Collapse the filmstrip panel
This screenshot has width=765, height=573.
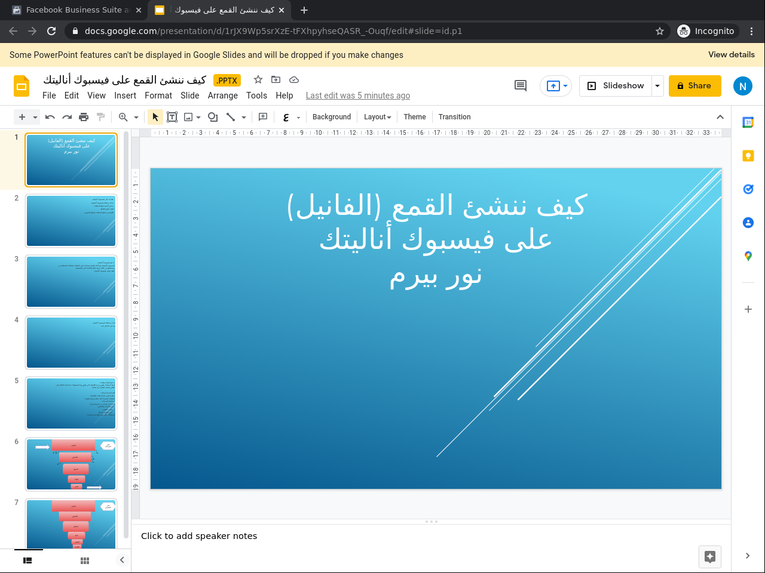122,560
